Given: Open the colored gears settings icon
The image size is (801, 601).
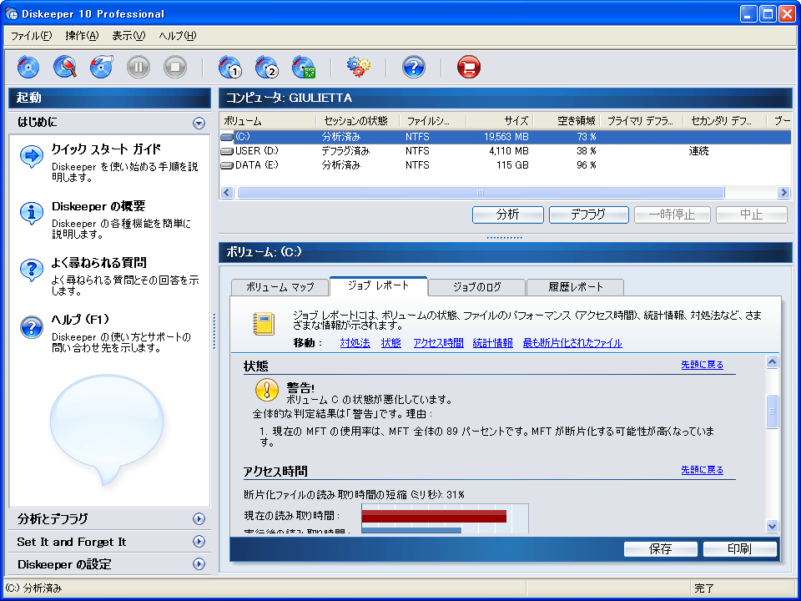Looking at the screenshot, I should [x=359, y=67].
